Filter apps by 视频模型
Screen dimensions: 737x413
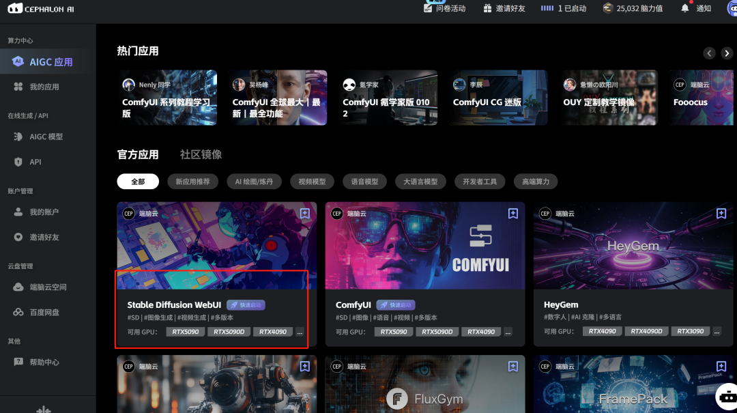[x=312, y=182]
